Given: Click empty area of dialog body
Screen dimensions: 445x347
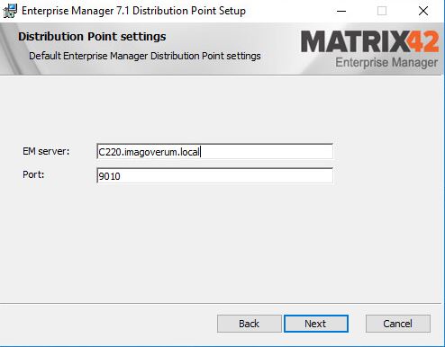Looking at the screenshot, I should click(x=222, y=240).
